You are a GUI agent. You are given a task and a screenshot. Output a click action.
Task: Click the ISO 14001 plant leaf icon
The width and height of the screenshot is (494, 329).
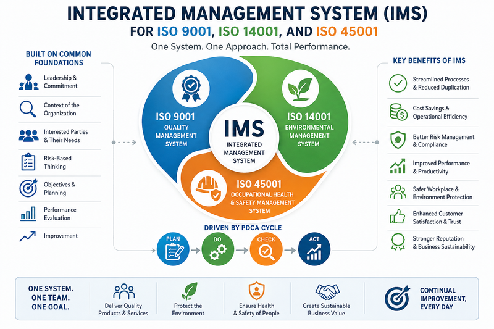coord(300,88)
